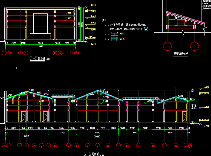Select ridge elevation label 5.560
The height and width of the screenshot is (156, 211).
(31, 90)
